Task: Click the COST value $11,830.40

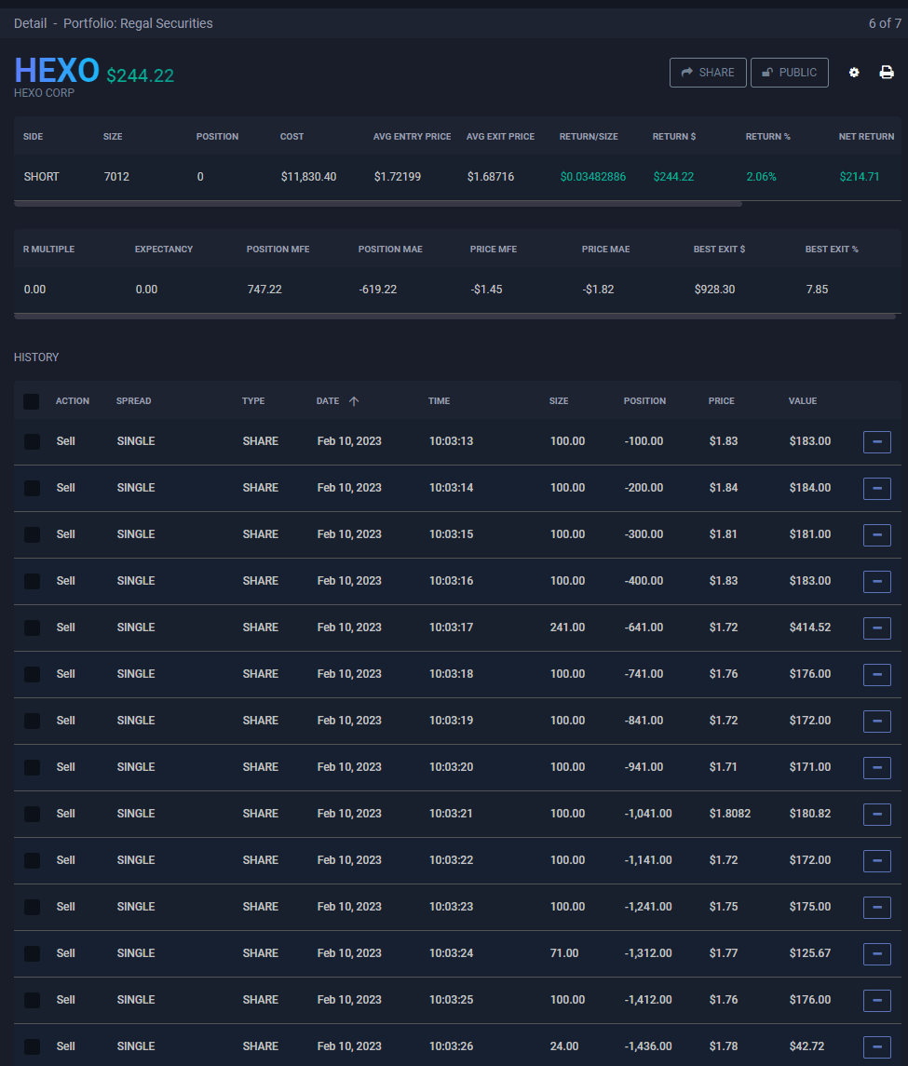Action: pyautogui.click(x=309, y=177)
